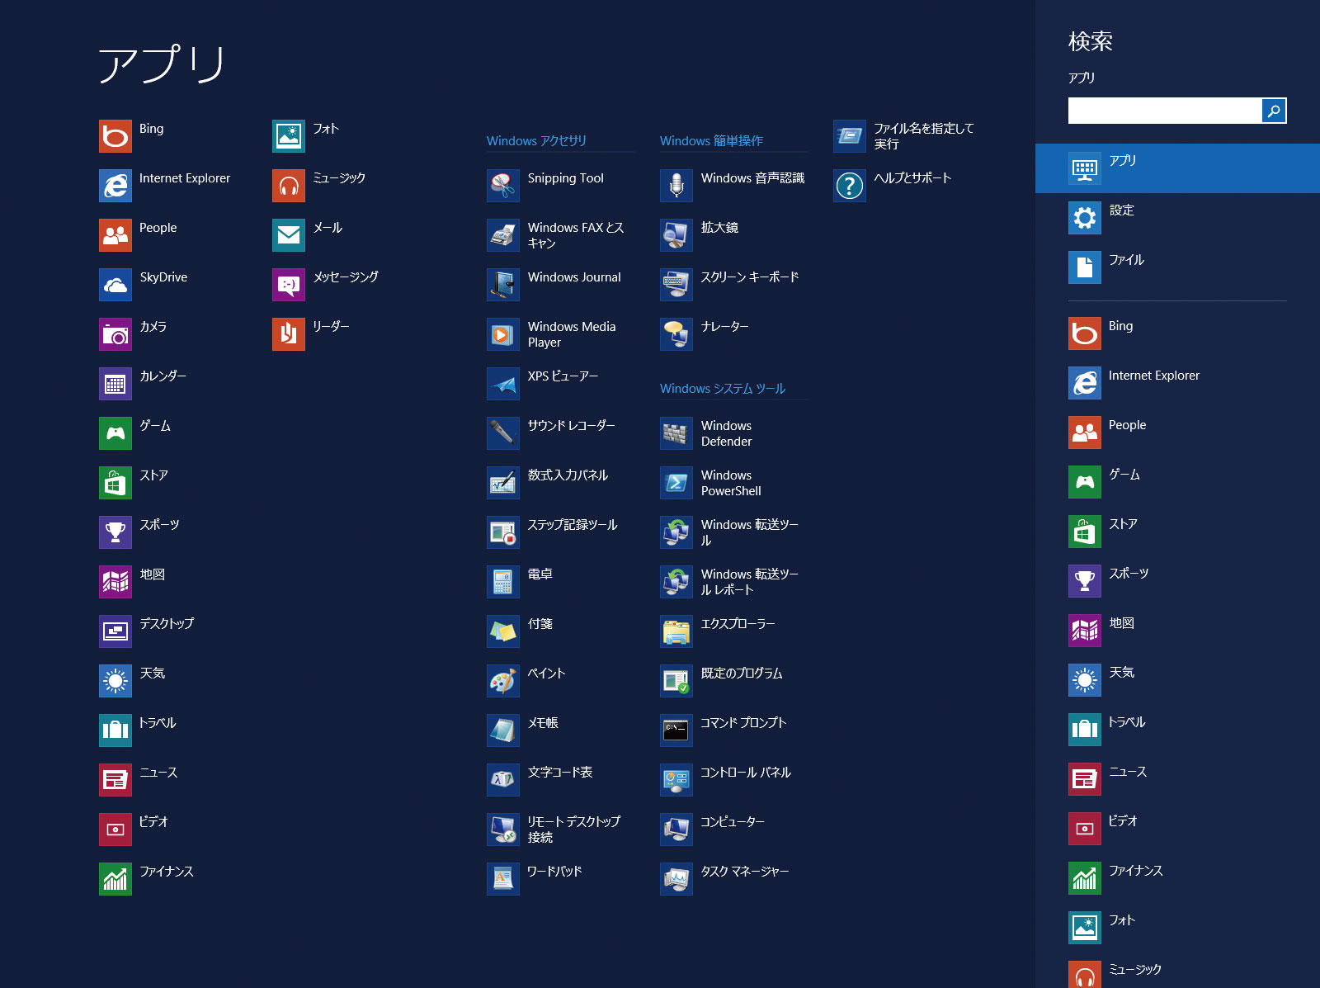Viewport: 1320px width, 988px height.
Task: Click the search magnifier button
Action: click(x=1274, y=111)
